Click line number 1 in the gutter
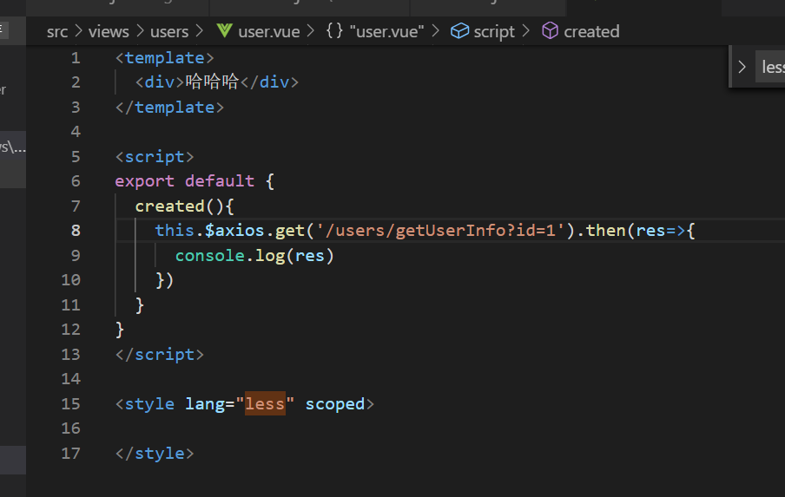This screenshot has width=785, height=497. pyautogui.click(x=76, y=58)
